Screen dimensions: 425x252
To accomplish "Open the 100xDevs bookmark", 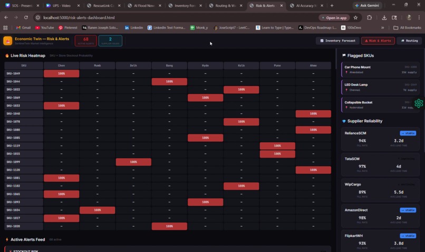I will tap(351, 27).
